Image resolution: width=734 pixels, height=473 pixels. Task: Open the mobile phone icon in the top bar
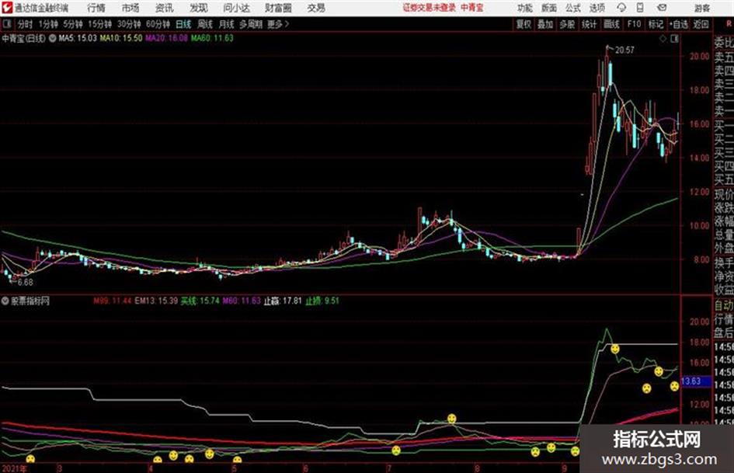(x=640, y=8)
